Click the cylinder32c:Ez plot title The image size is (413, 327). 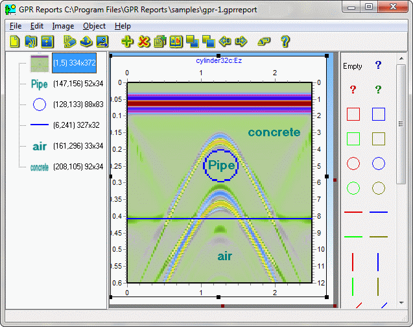218,60
